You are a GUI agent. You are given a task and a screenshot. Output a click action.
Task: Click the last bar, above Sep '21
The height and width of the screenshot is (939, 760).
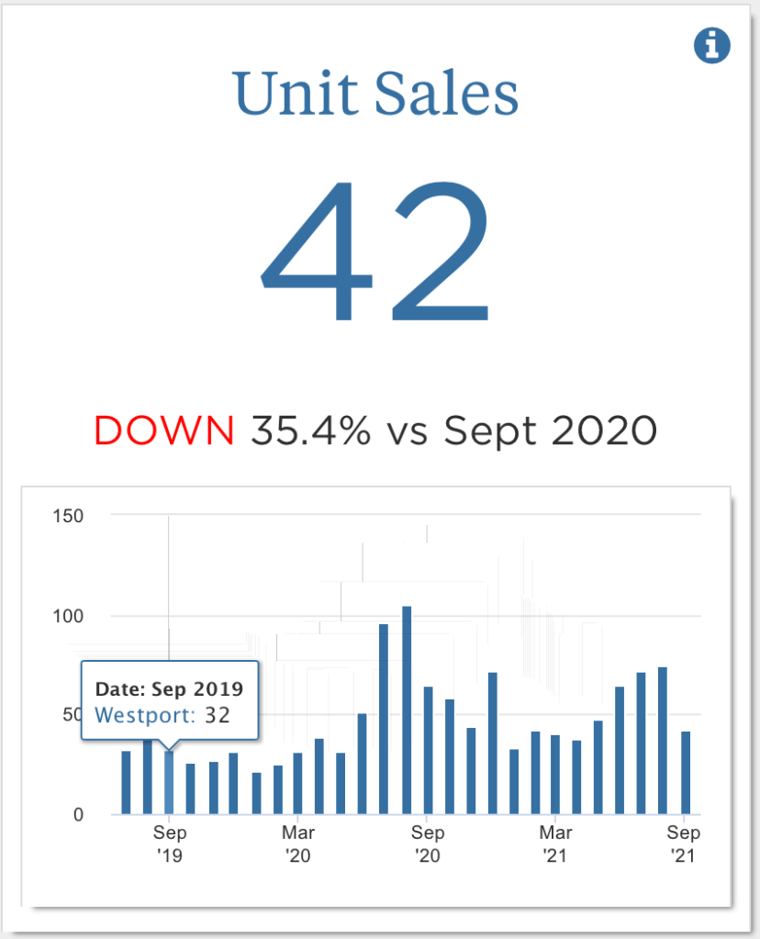(685, 772)
